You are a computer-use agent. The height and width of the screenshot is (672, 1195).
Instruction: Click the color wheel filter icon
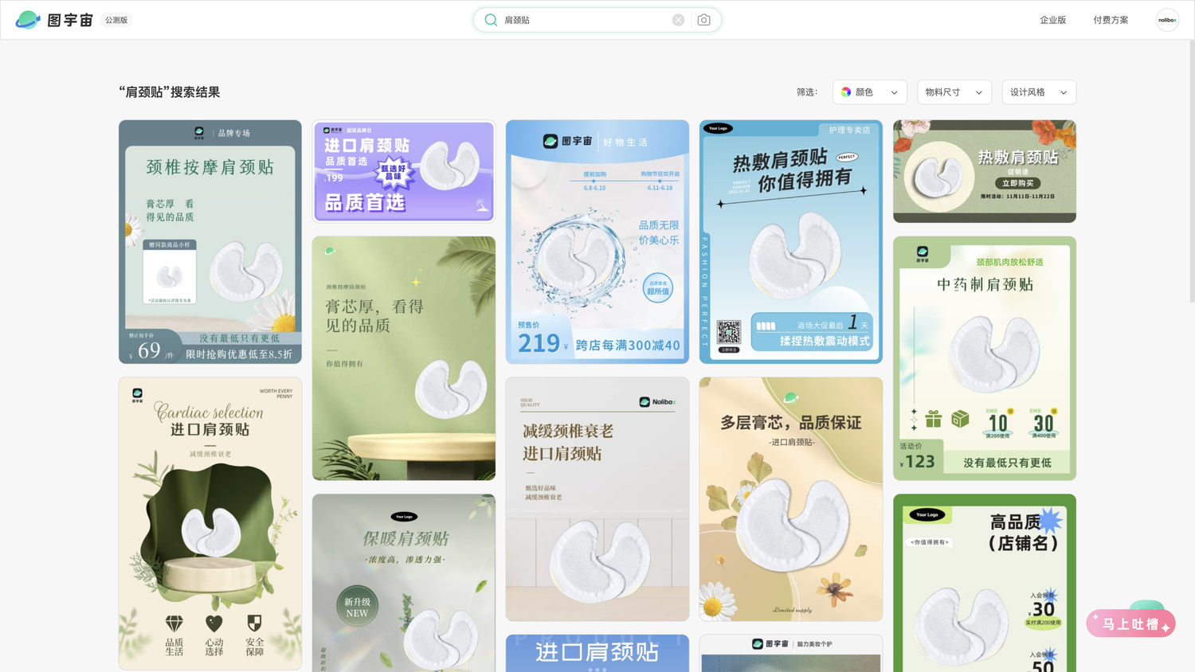[846, 92]
